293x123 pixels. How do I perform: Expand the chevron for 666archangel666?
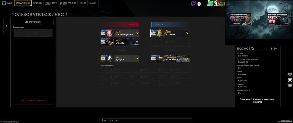(x=137, y=33)
